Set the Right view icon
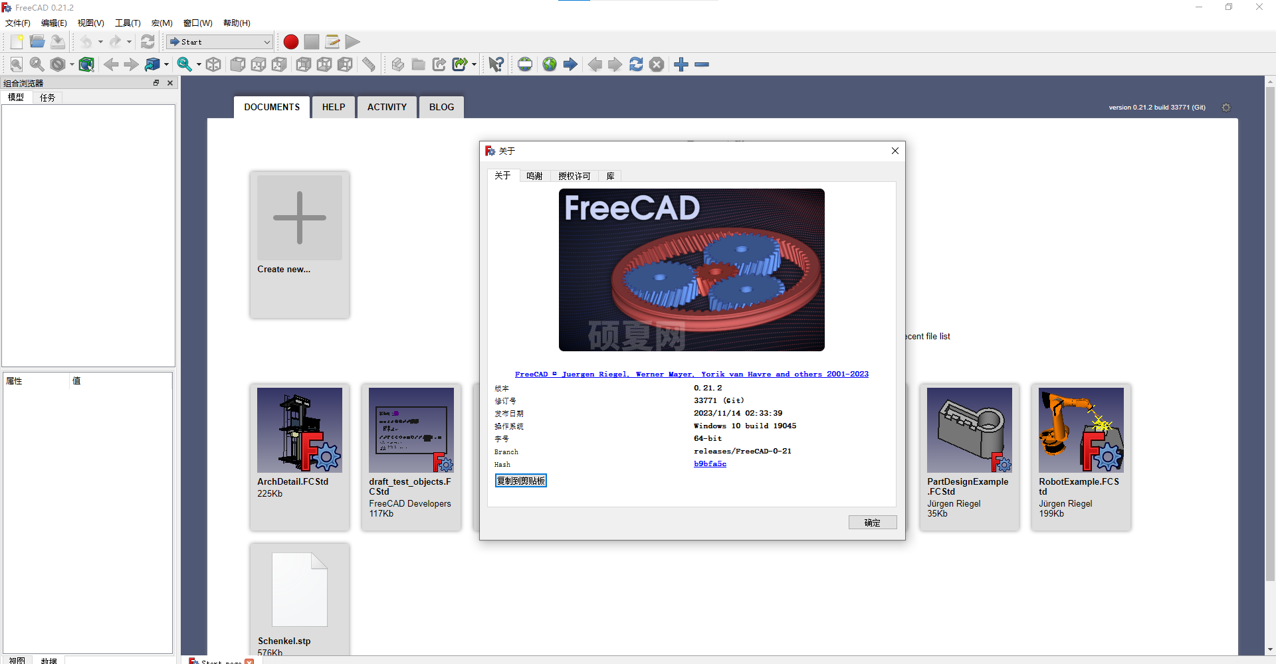 (279, 64)
